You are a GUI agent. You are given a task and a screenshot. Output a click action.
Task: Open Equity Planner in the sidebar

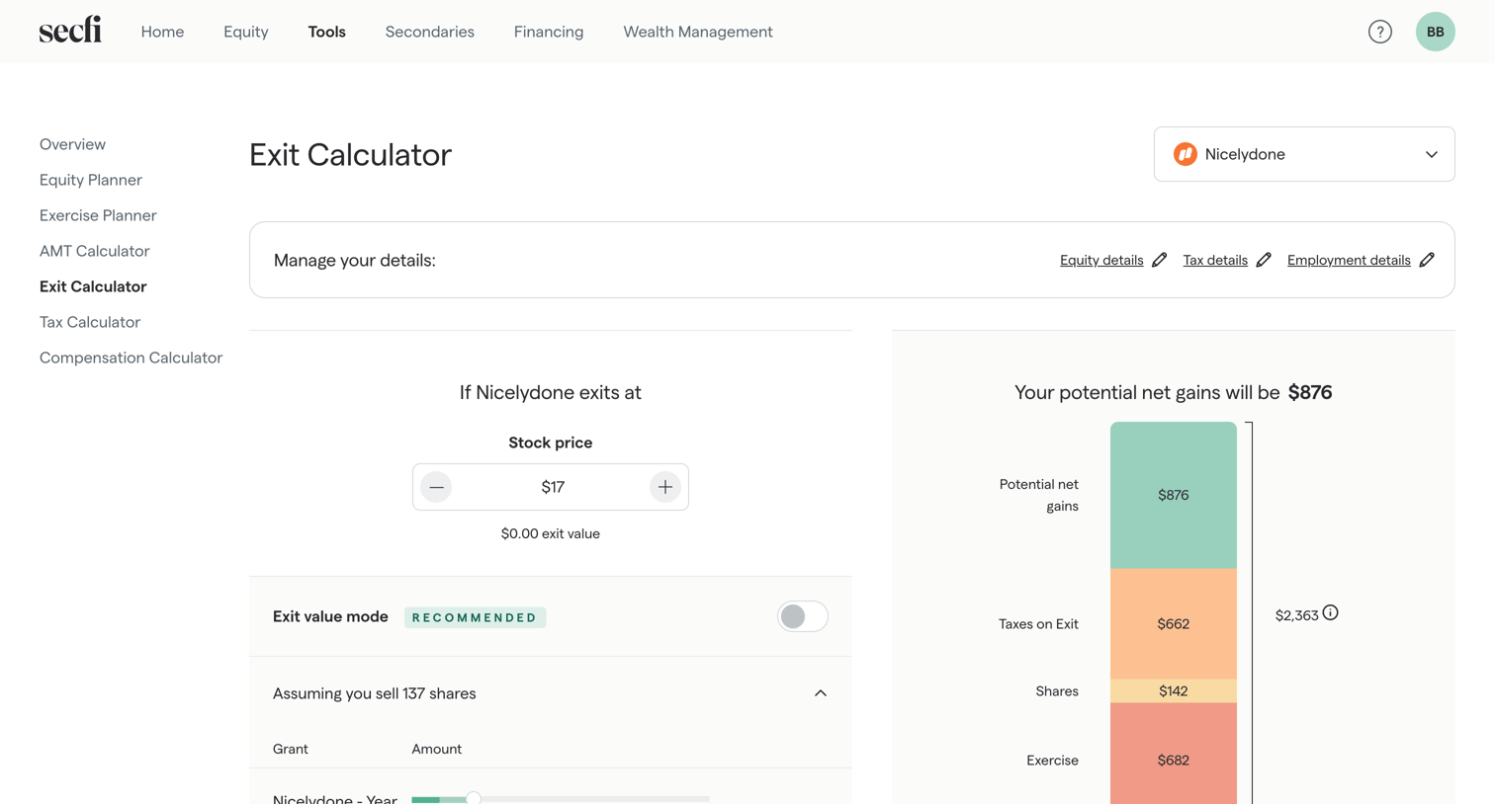91,180
